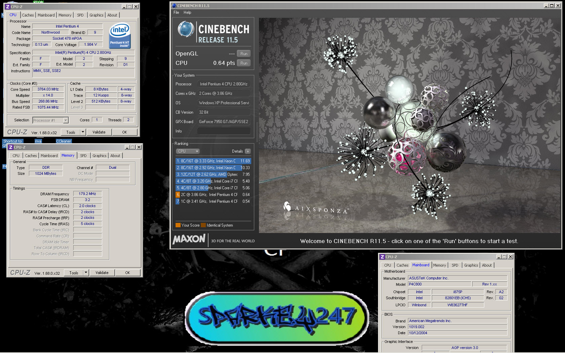Click the Cinebench Info input field
This screenshot has width=565, height=353.
coord(224,131)
